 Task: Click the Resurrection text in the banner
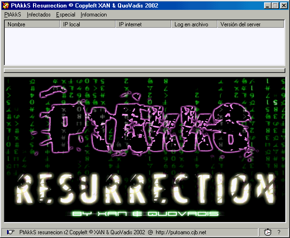coord(145,188)
